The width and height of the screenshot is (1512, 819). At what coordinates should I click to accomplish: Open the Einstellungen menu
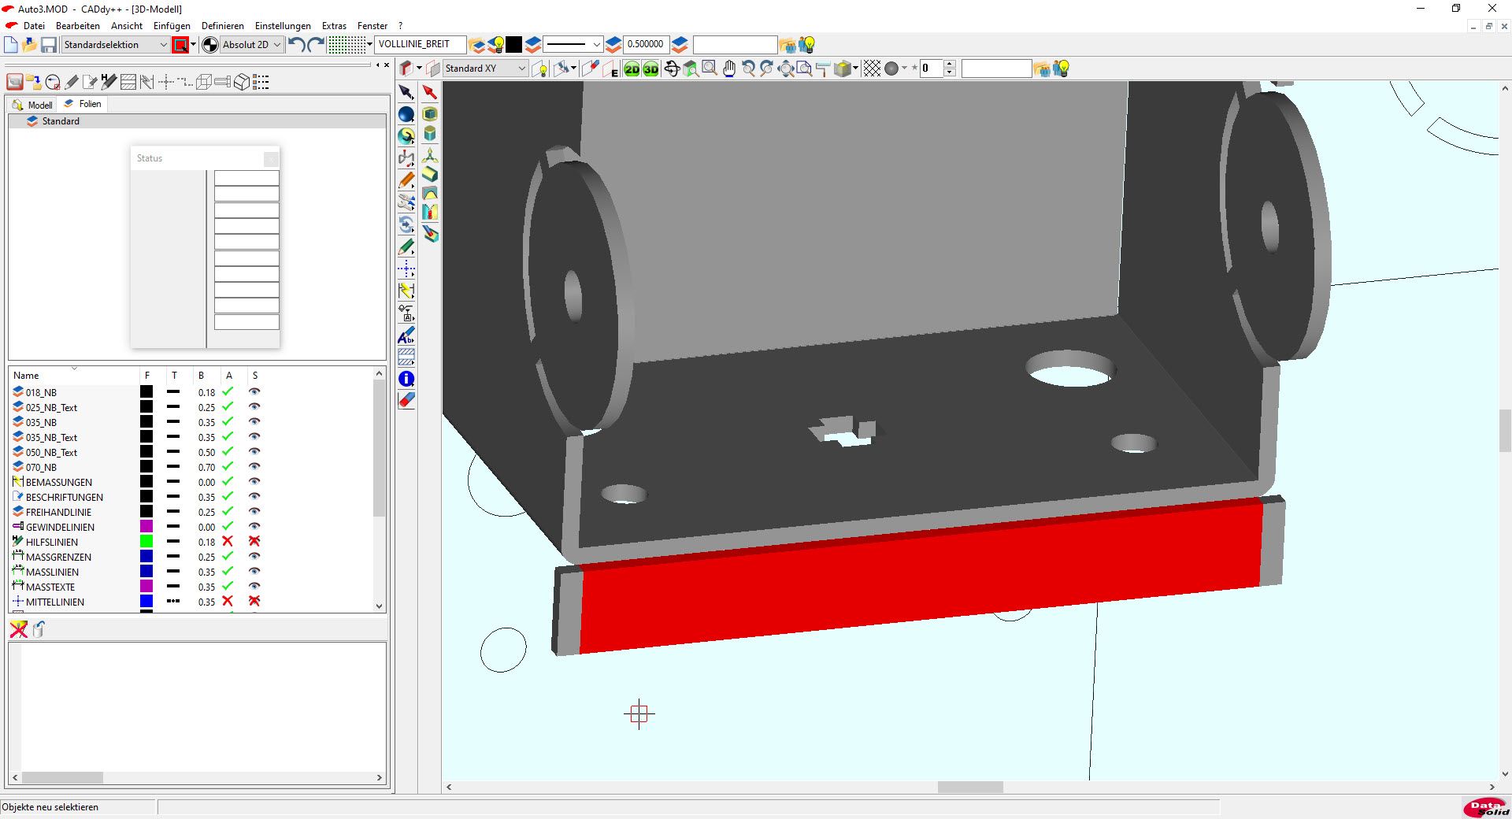(x=283, y=26)
